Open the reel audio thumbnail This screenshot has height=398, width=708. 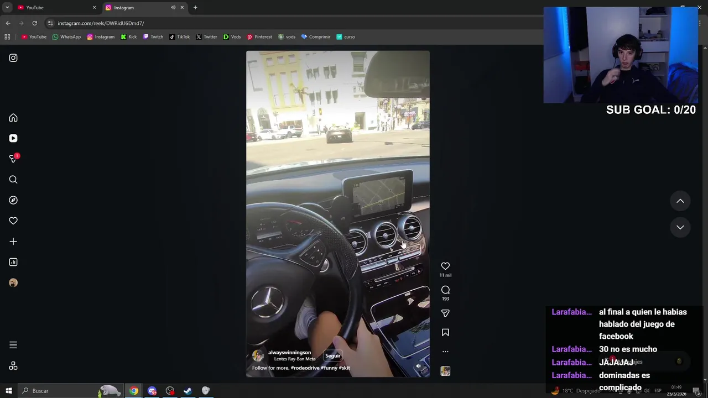pos(445,371)
